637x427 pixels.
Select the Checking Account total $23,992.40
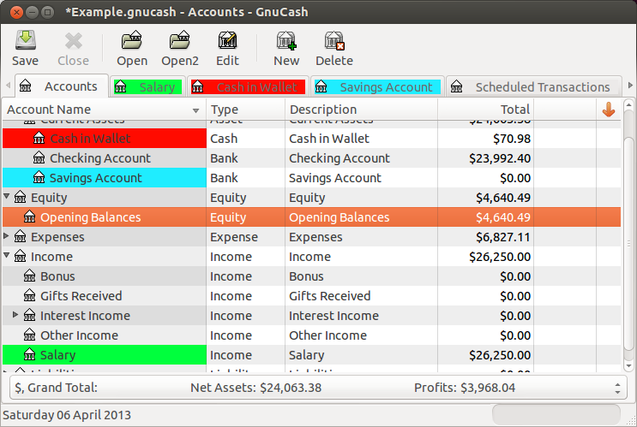500,158
